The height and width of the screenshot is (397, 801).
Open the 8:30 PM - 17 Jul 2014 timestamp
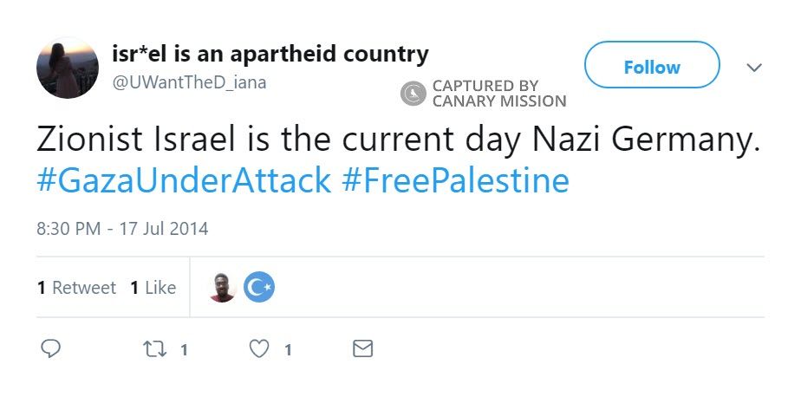click(x=122, y=230)
